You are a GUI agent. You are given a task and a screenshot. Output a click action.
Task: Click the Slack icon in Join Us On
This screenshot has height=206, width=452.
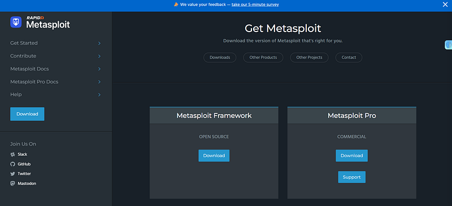[x=12, y=155]
